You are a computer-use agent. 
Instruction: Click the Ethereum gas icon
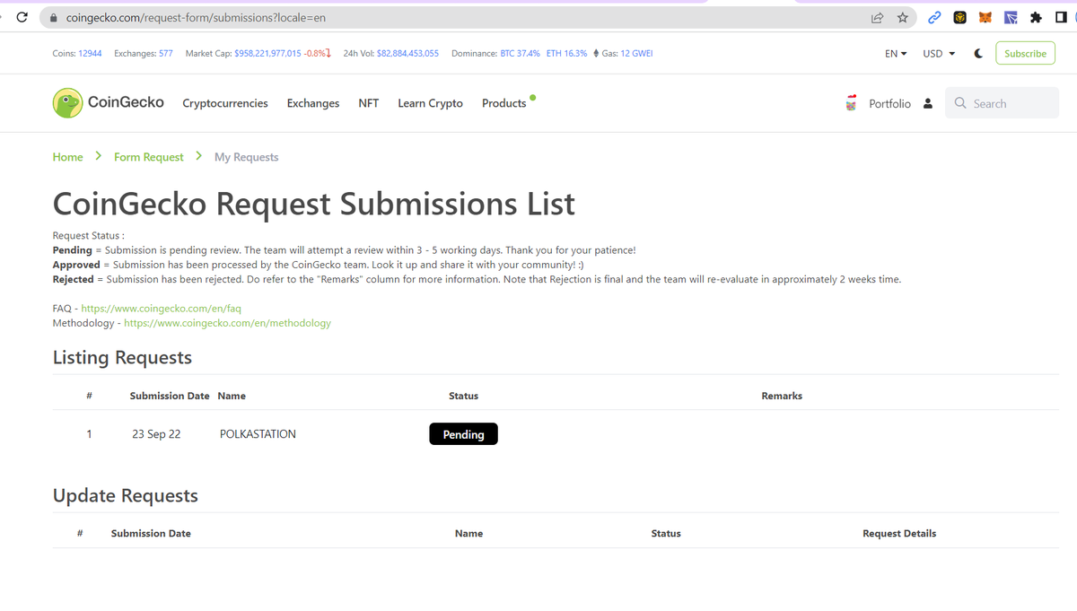(x=596, y=54)
